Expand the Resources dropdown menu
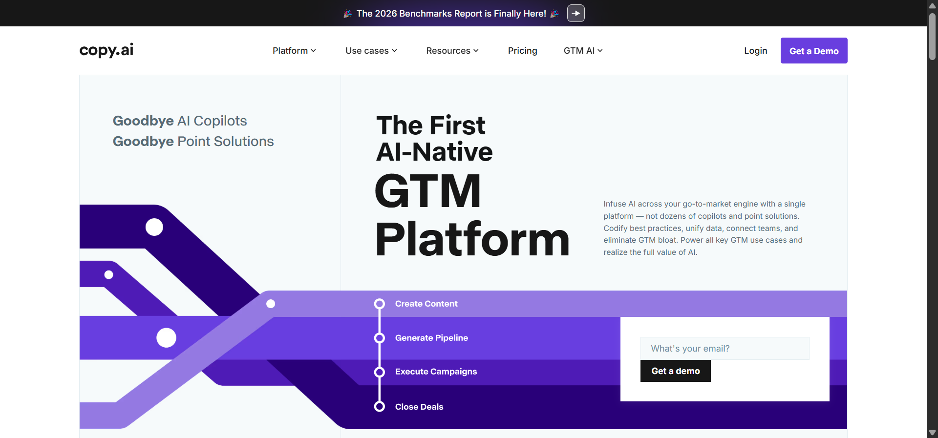 point(452,51)
